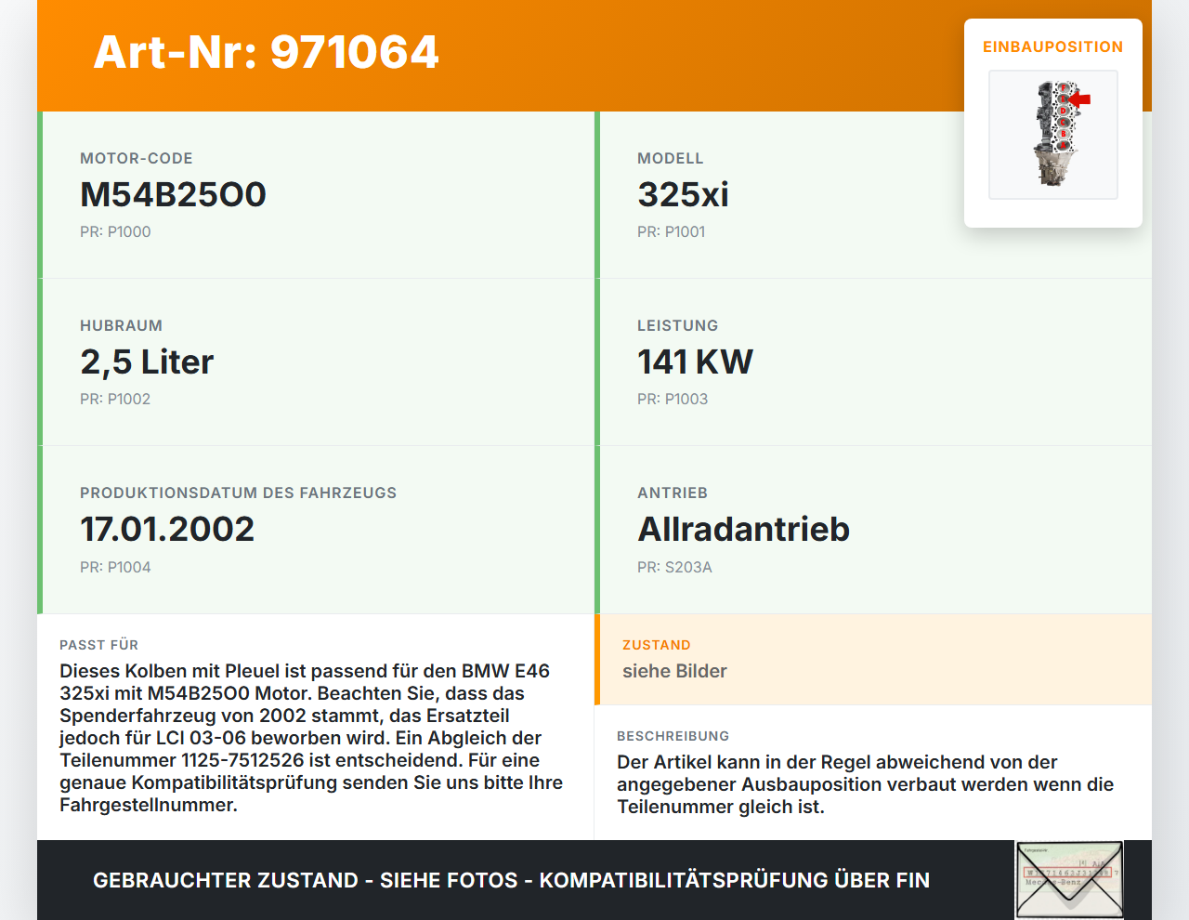Click the PR: S203A code under Allradantrieb
Screen dimensions: 1189x920
(x=674, y=566)
